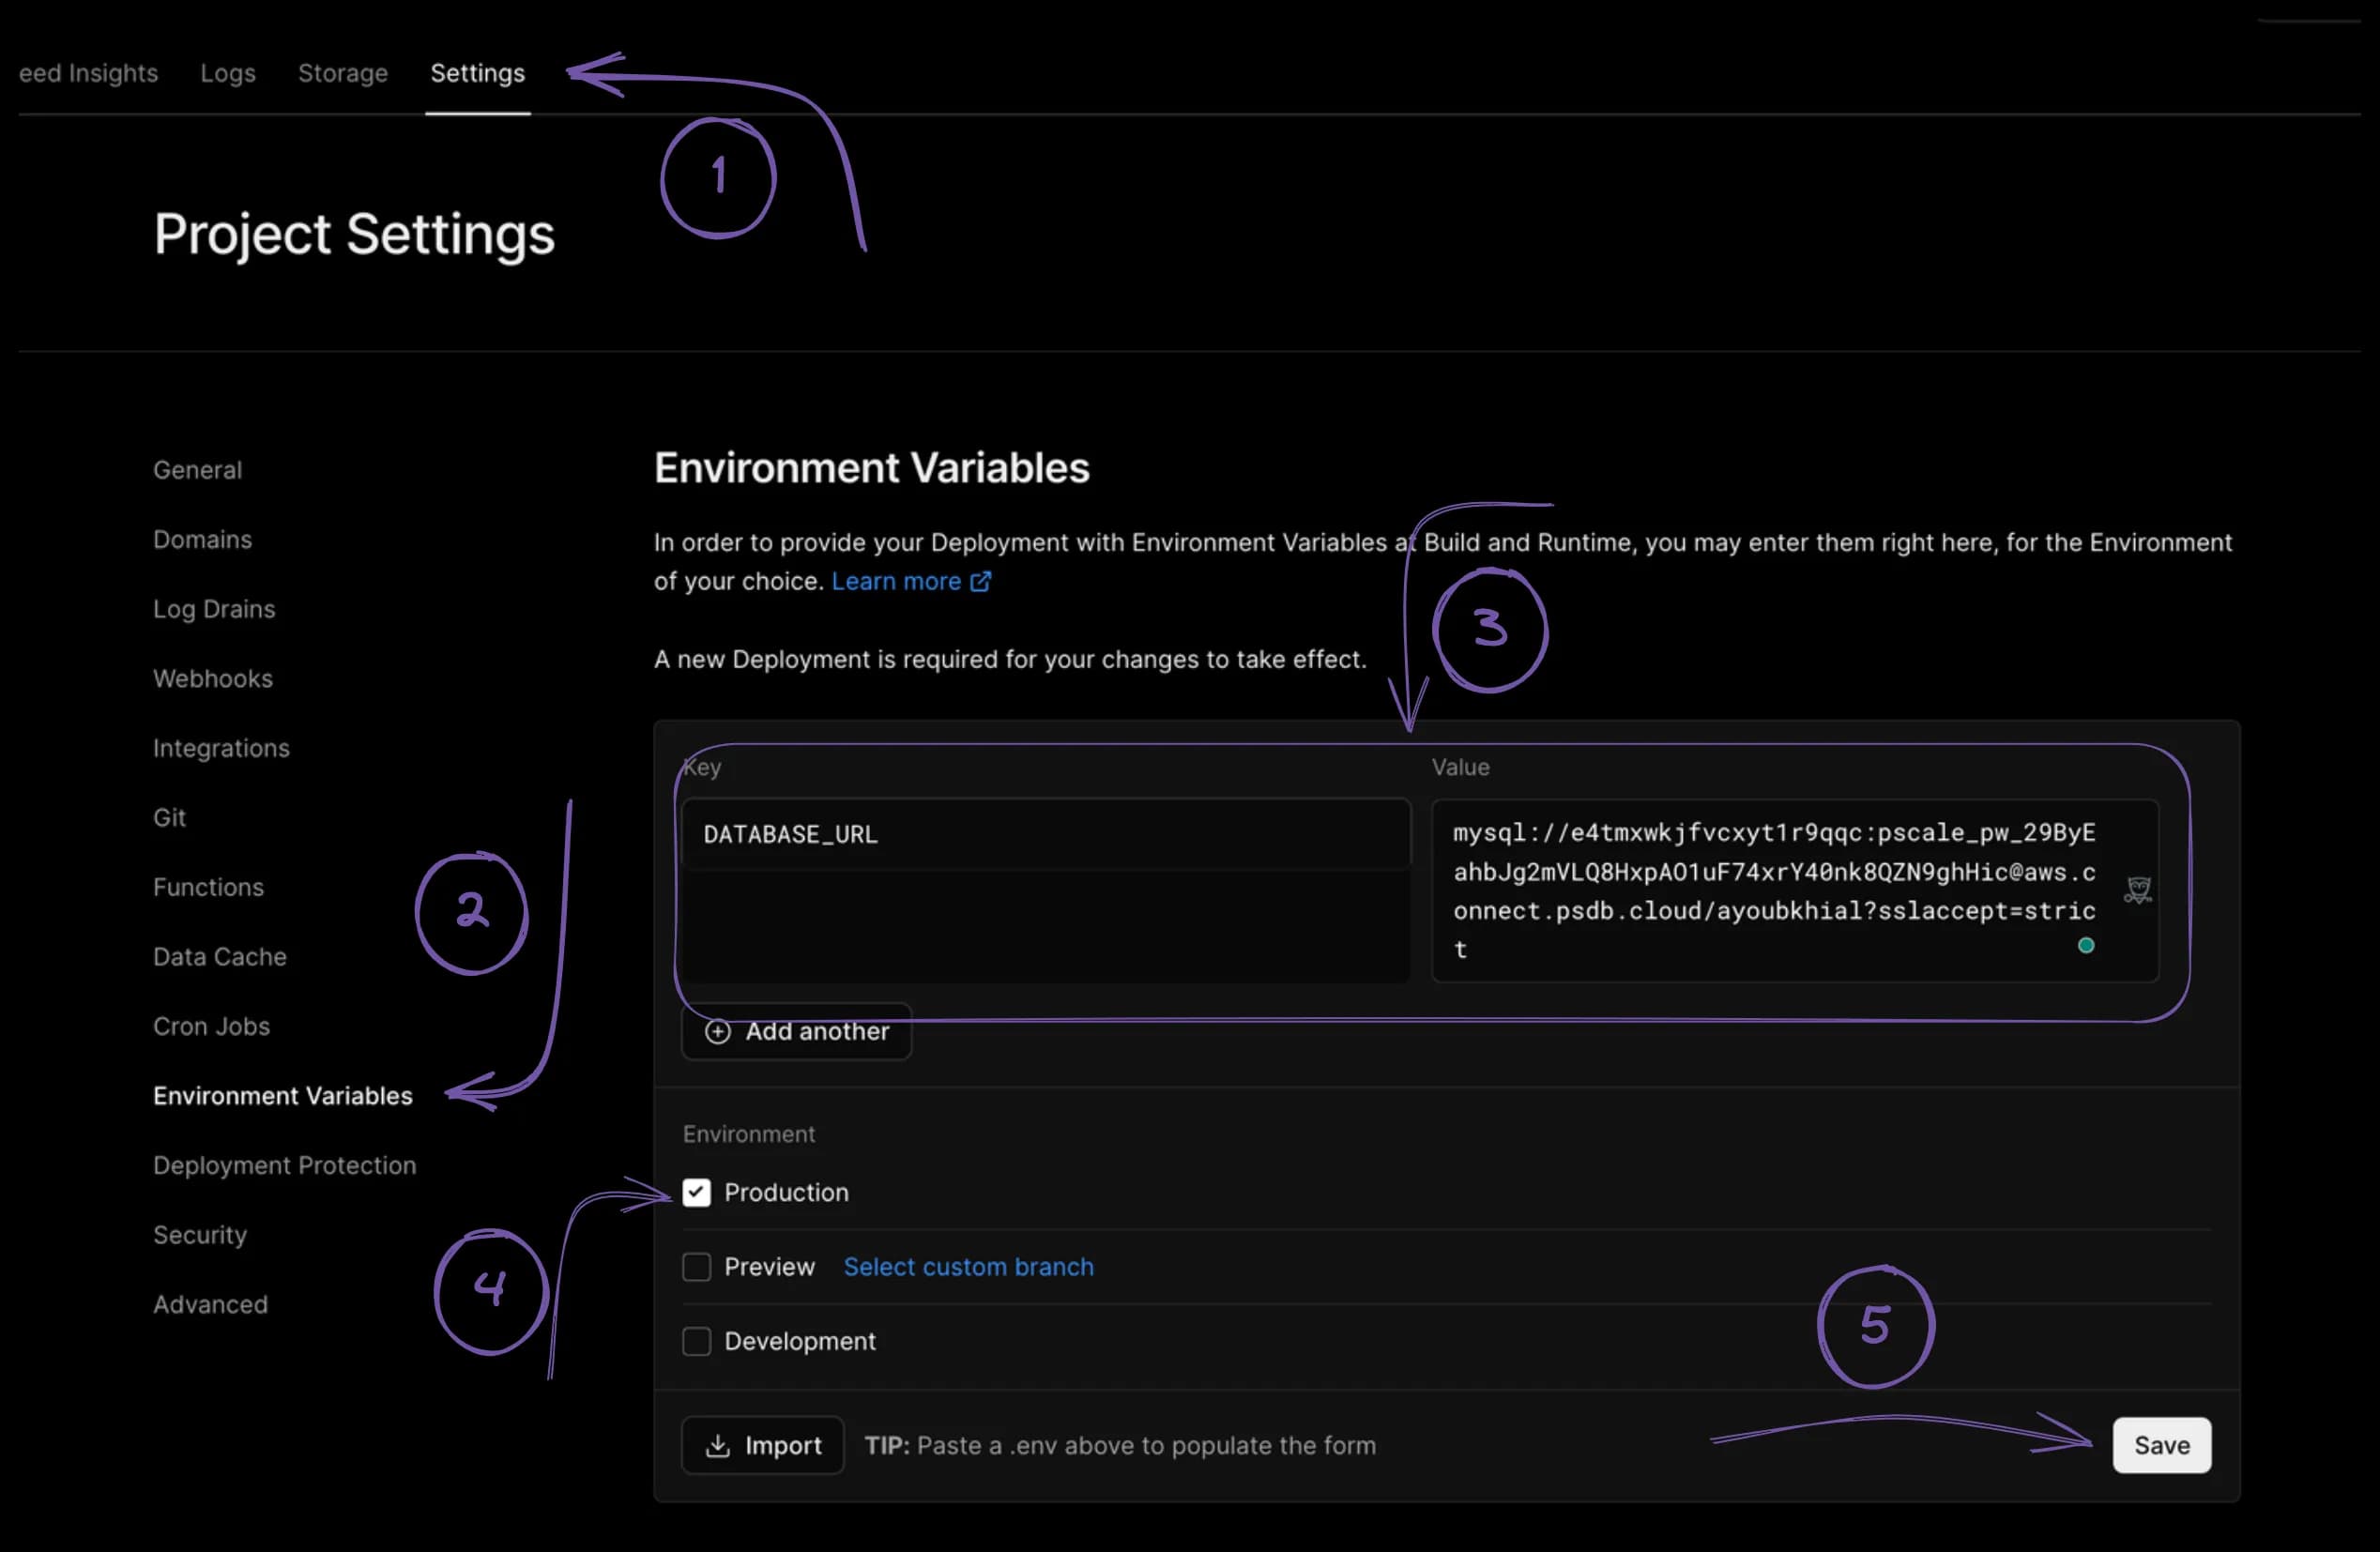
Task: Follow the Learn more link
Action: [896, 581]
